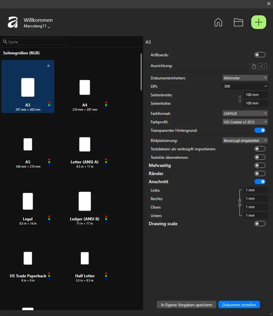Open Dokumenteinheiten Millimeter dropdown
This screenshot has width=273, height=316.
(x=245, y=78)
